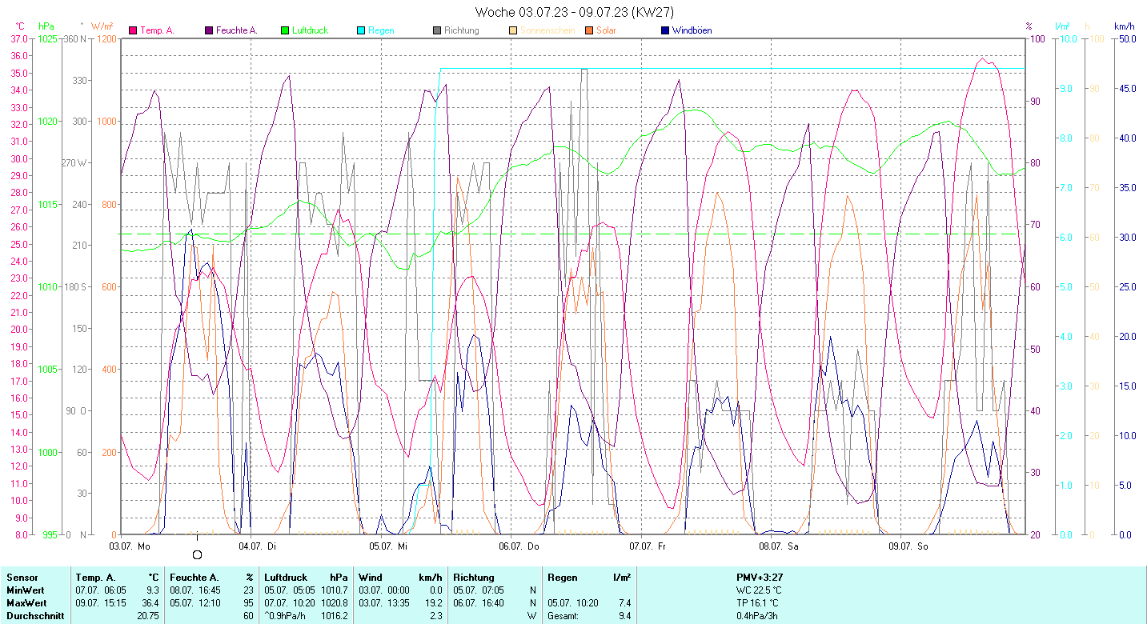Click the 09.07. 15:15 max temperature timestamp

coord(101,602)
